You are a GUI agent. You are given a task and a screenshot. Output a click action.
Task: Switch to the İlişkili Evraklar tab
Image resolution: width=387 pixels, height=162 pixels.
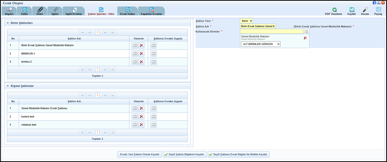tap(74, 11)
